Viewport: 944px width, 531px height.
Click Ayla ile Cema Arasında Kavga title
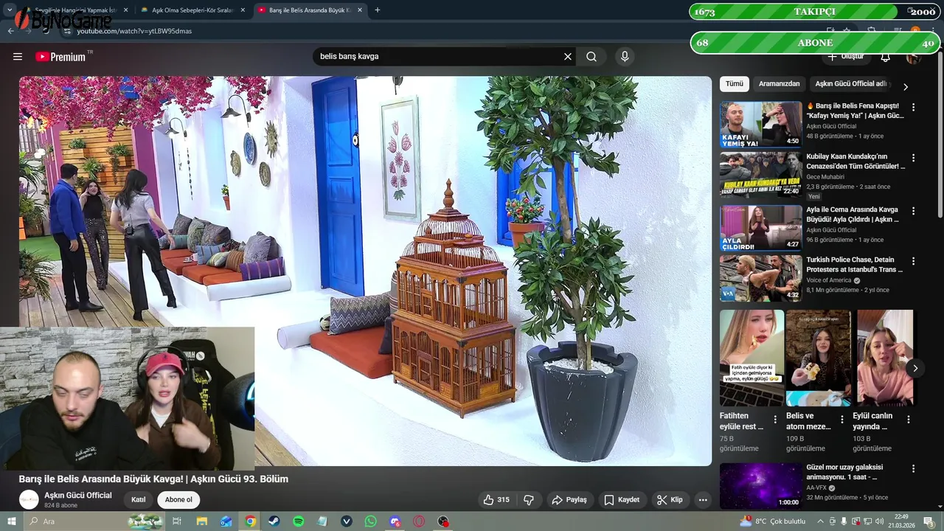853,215
